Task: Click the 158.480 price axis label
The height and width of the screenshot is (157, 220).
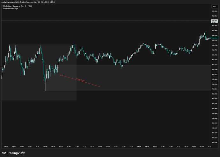Action: tap(215, 108)
